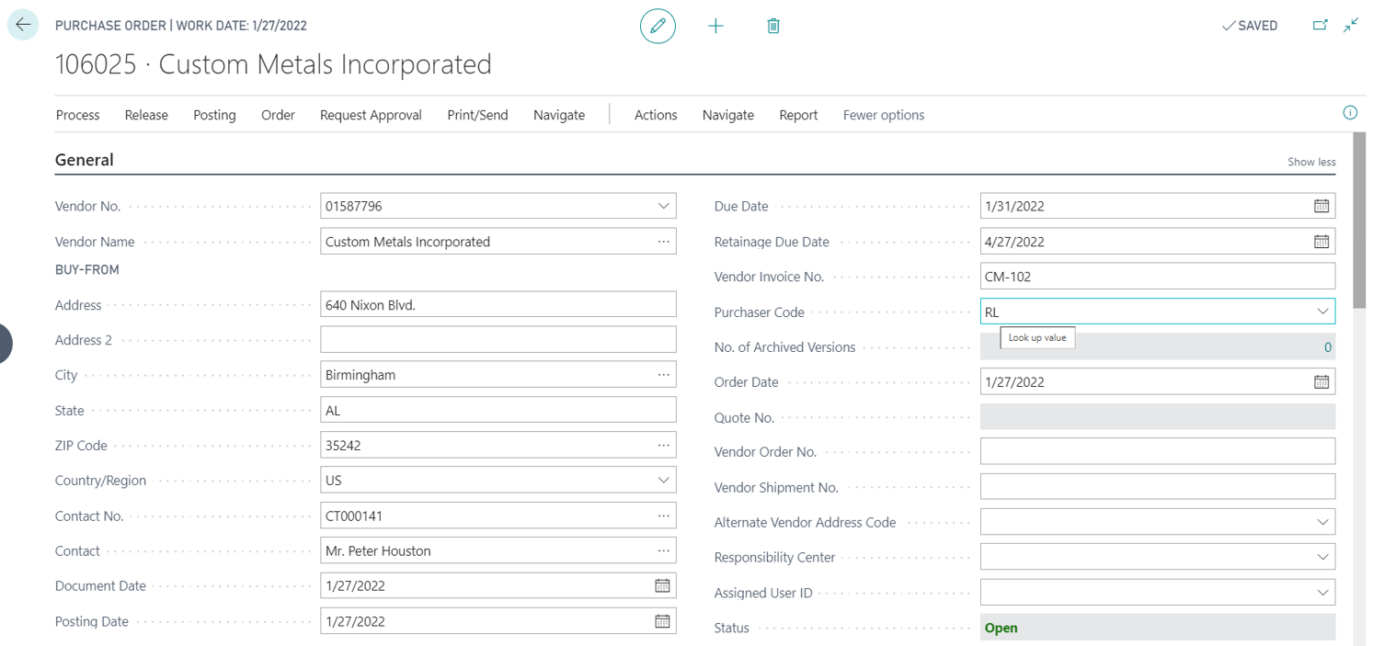This screenshot has width=1373, height=646.
Task: Click the back arrow button
Action: 23,25
